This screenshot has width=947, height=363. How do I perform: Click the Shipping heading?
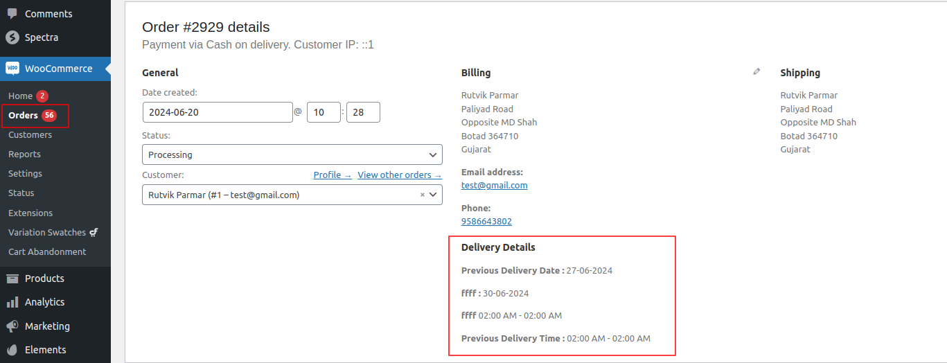(800, 72)
